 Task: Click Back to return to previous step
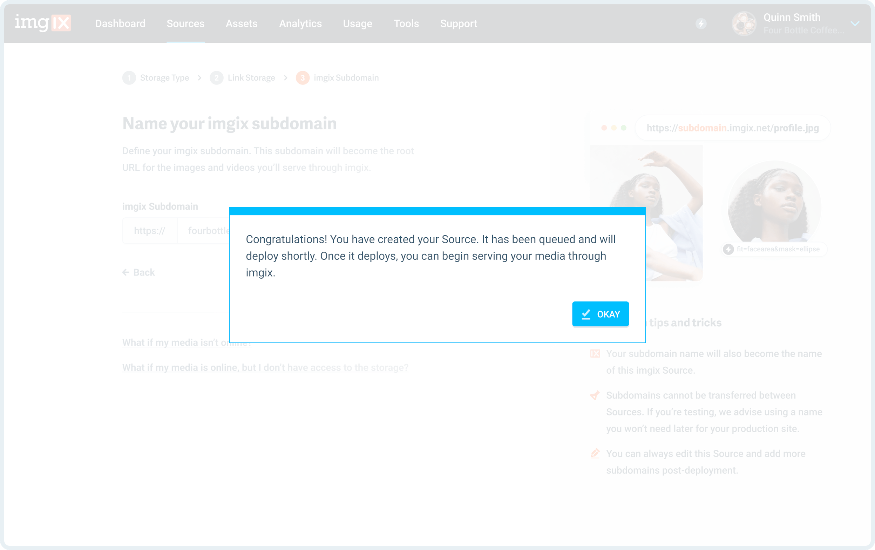point(139,272)
